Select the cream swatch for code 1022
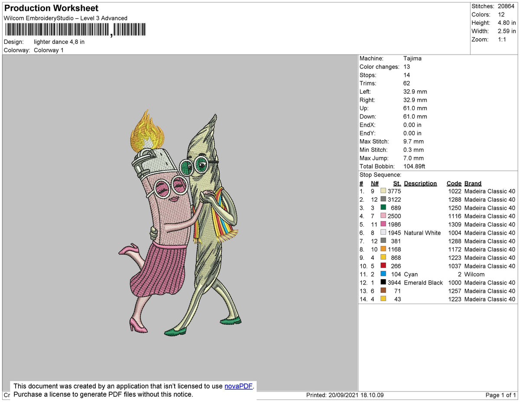This screenshot has width=520, height=402. [383, 191]
